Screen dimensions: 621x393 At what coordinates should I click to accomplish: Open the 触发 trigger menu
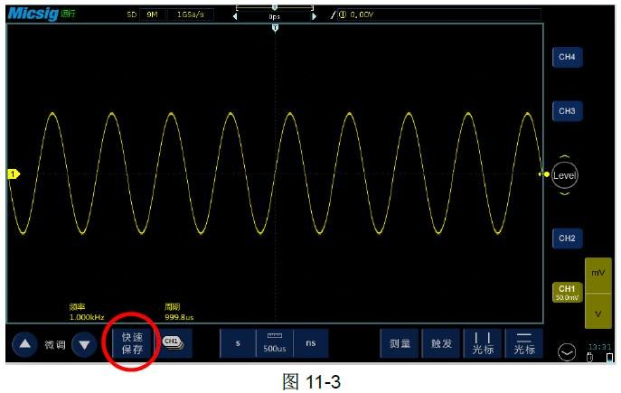(x=441, y=343)
